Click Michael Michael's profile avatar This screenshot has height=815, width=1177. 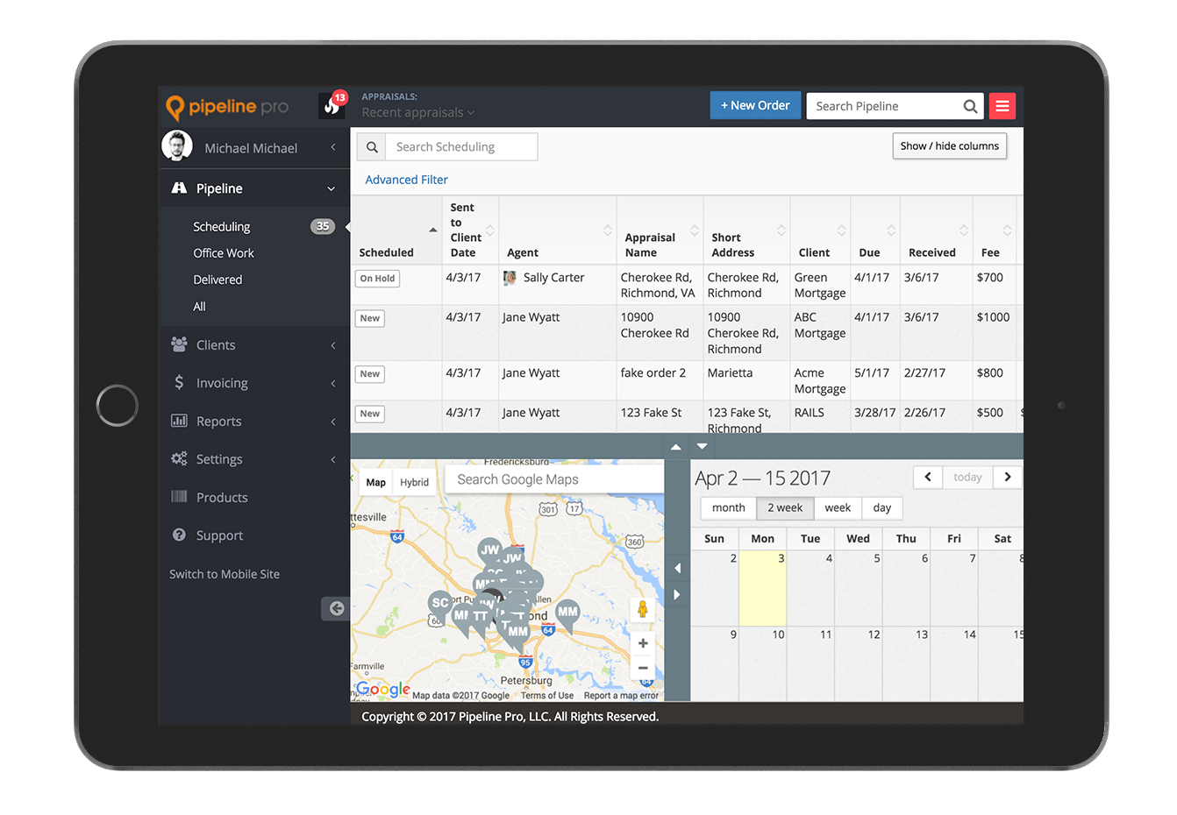(x=177, y=146)
